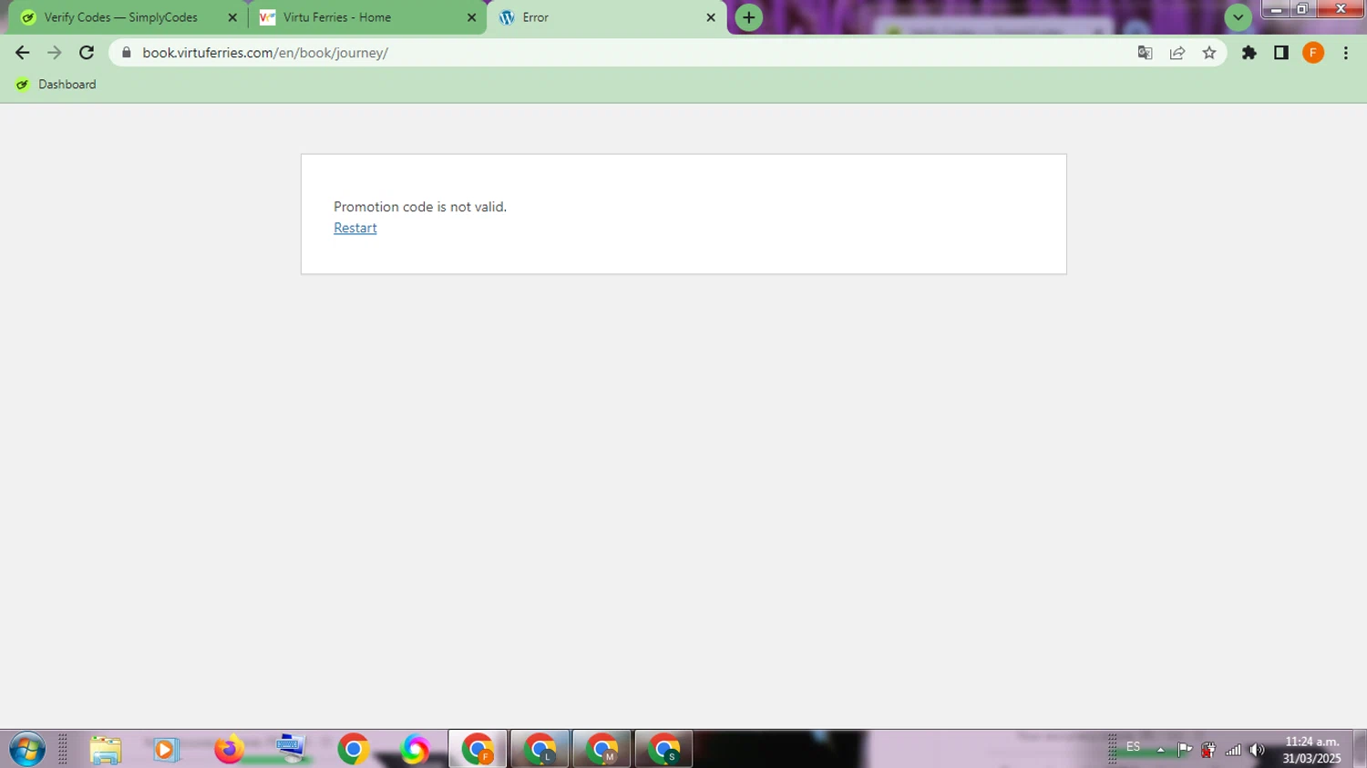Reload the current page
The width and height of the screenshot is (1367, 768).
[87, 53]
